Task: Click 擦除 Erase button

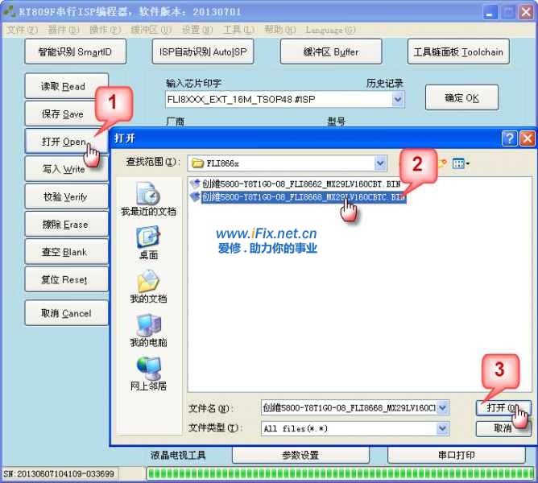Action: click(x=66, y=225)
